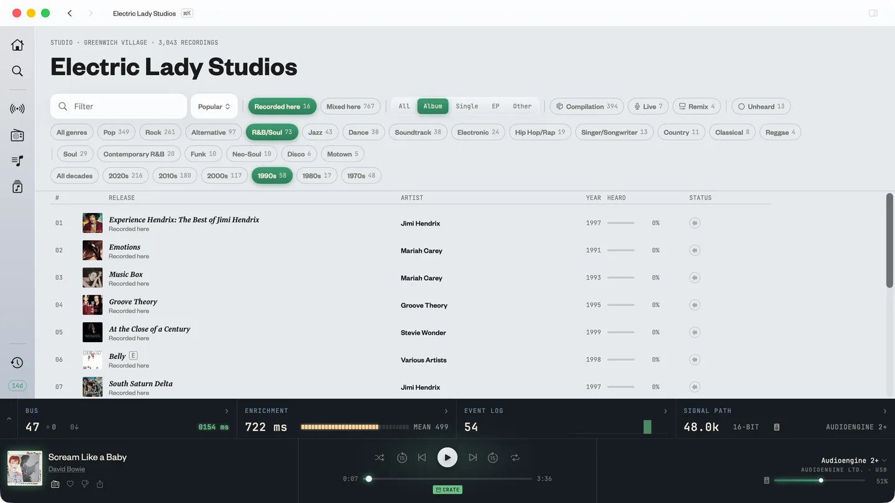Viewport: 895px width, 503px height.
Task: Seek along the playback progress bar
Action: [x=447, y=479]
